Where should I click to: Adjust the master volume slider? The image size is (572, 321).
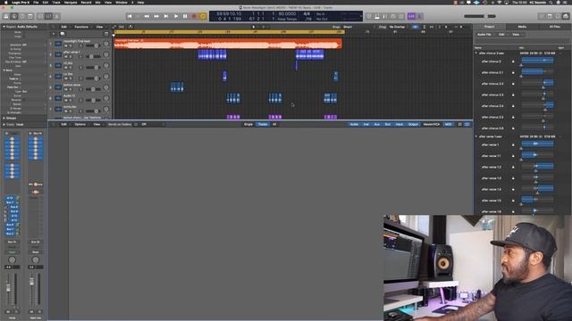(x=480, y=16)
